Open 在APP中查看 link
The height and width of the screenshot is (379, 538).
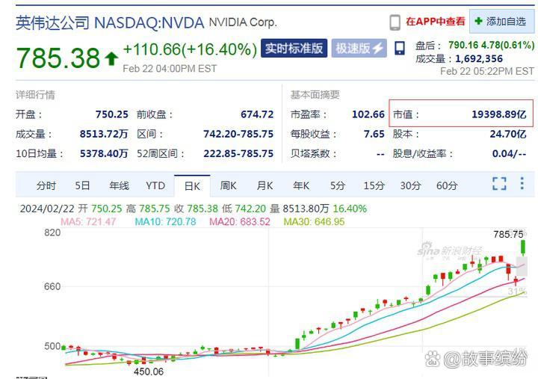point(435,22)
